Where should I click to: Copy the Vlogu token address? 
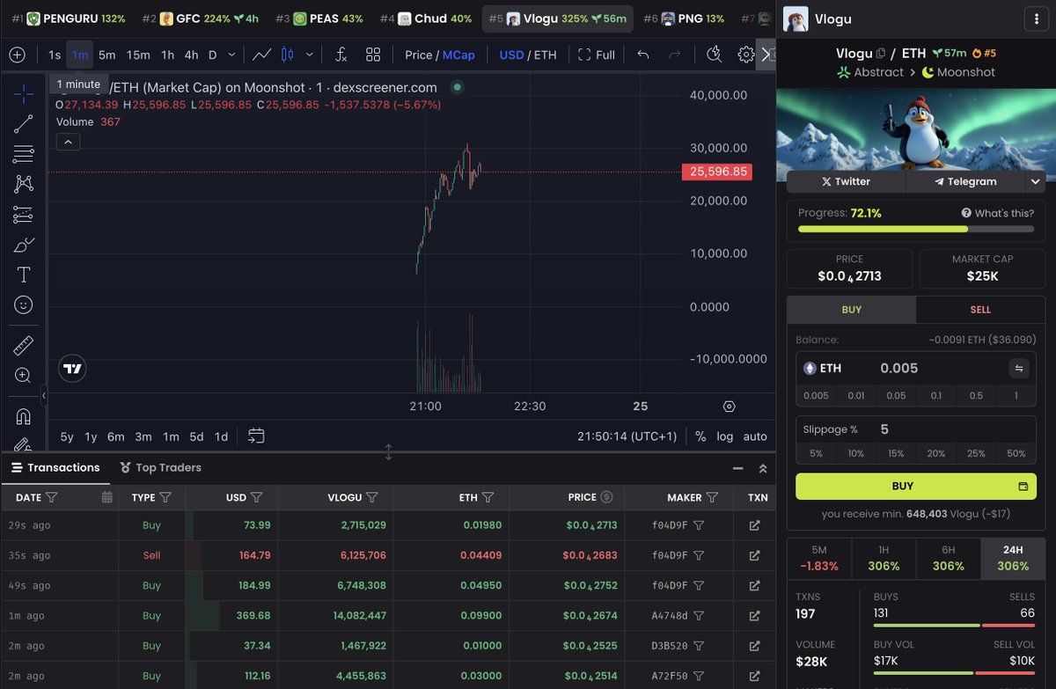[x=881, y=54]
